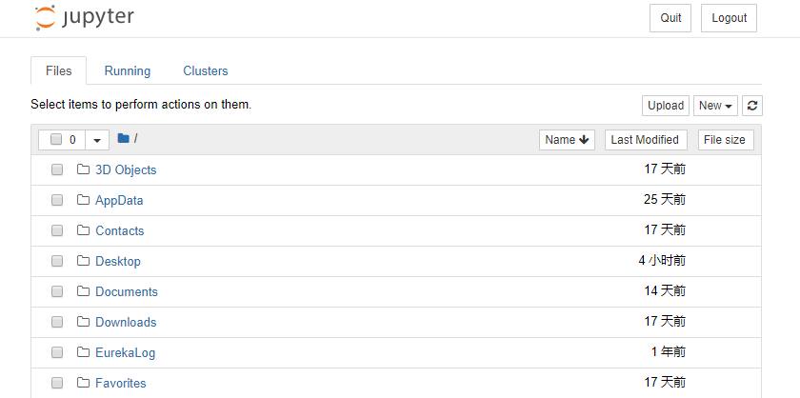This screenshot has height=398, width=800.
Task: Click the folder icon beside 3D Objects
Action: pos(83,169)
